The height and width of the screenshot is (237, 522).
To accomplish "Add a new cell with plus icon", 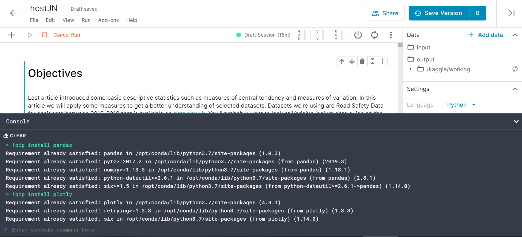I will 12,35.
